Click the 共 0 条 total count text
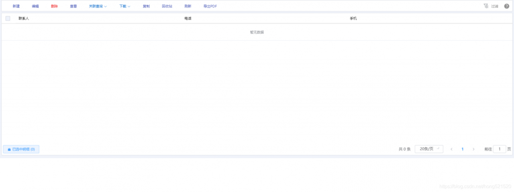The height and width of the screenshot is (192, 514). point(405,149)
